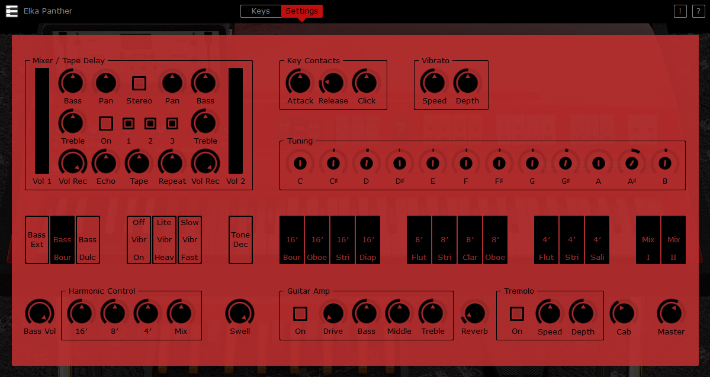Click the Vibrato Speed knob
The height and width of the screenshot is (377, 710).
(x=434, y=83)
